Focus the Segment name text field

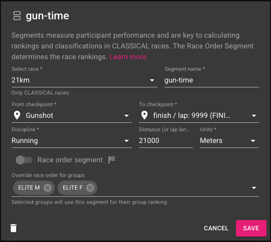coord(212,80)
